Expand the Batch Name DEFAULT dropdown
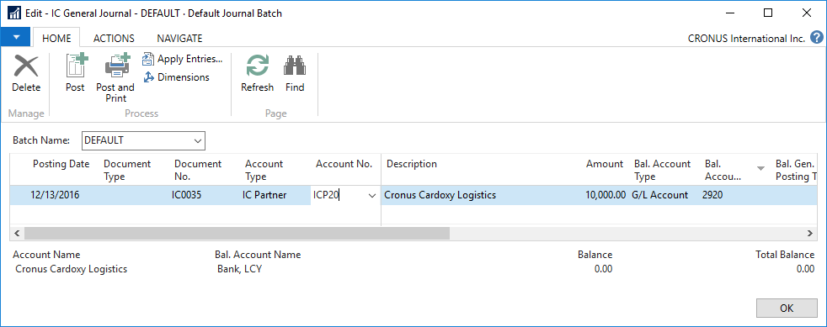This screenshot has height=327, width=827. (x=198, y=140)
